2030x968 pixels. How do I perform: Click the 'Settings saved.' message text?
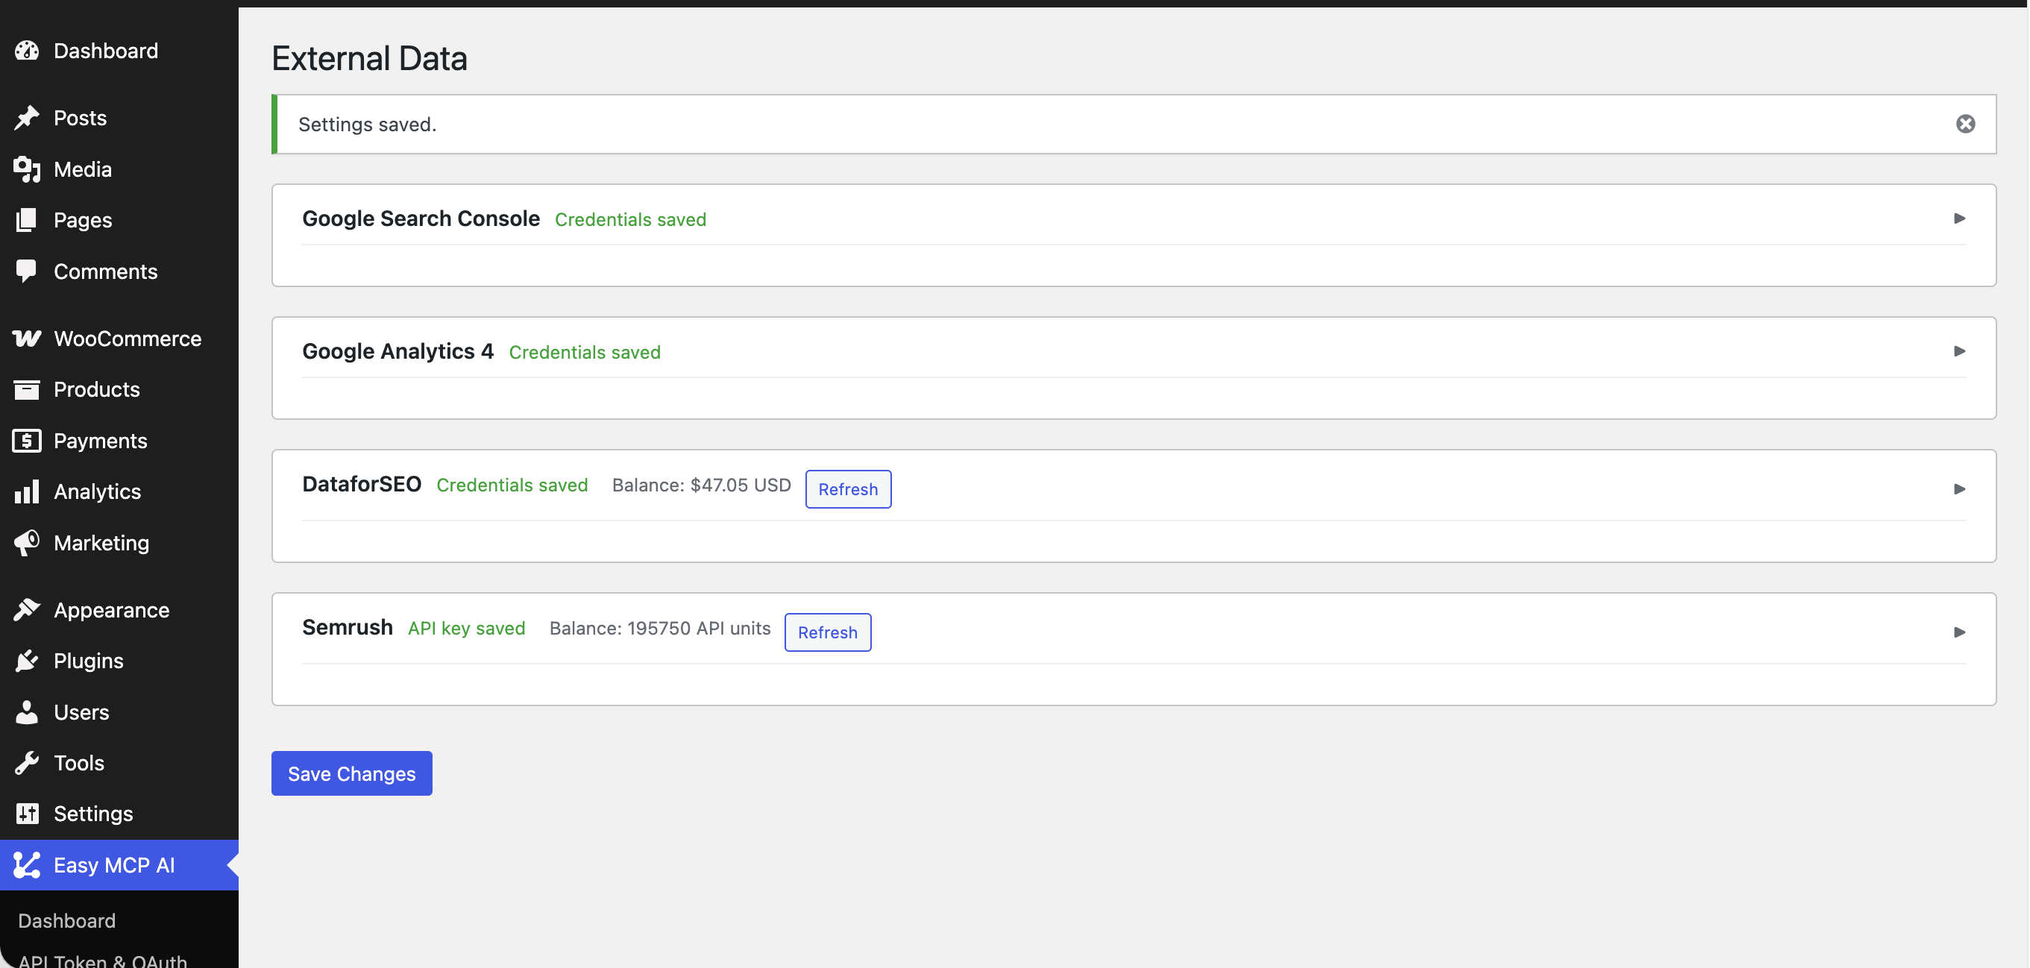(367, 125)
